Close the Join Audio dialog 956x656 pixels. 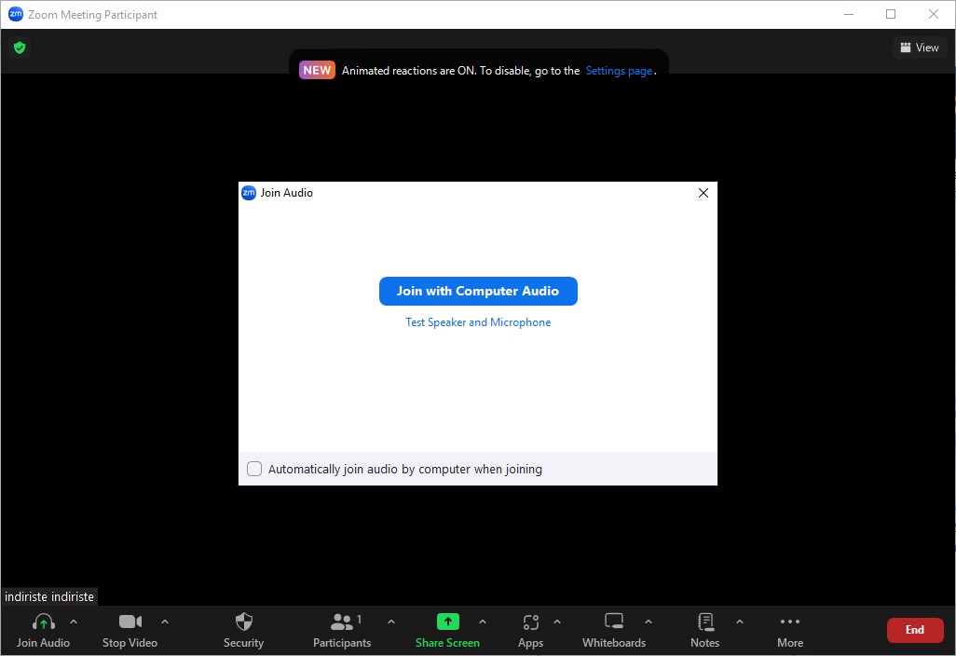click(703, 193)
